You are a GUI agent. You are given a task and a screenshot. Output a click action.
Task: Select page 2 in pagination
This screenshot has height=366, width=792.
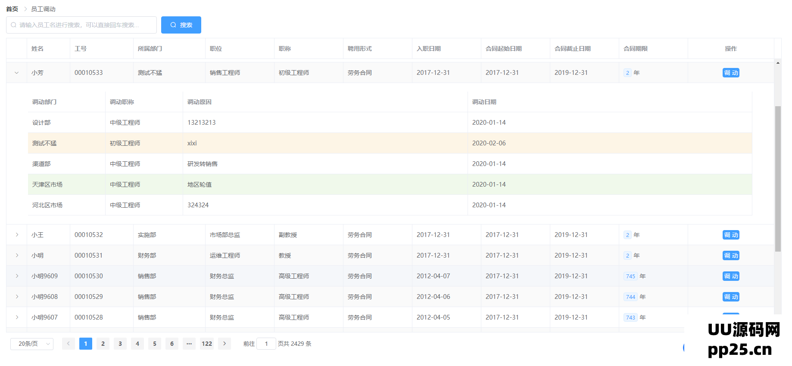[x=103, y=344]
